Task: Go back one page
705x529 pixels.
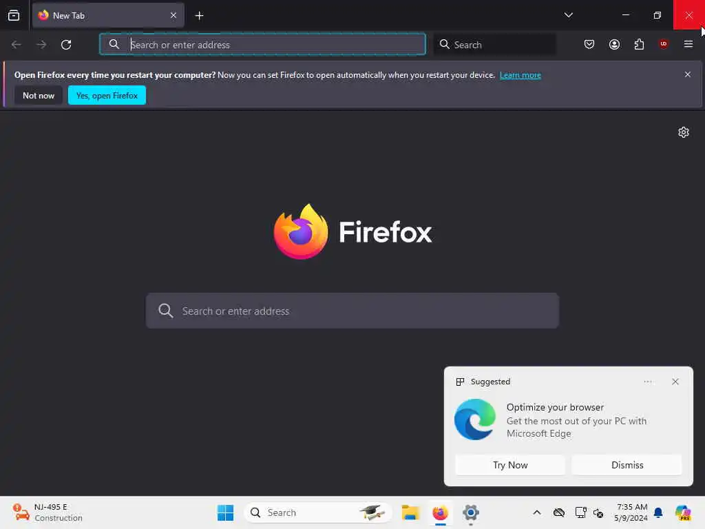Action: point(17,45)
